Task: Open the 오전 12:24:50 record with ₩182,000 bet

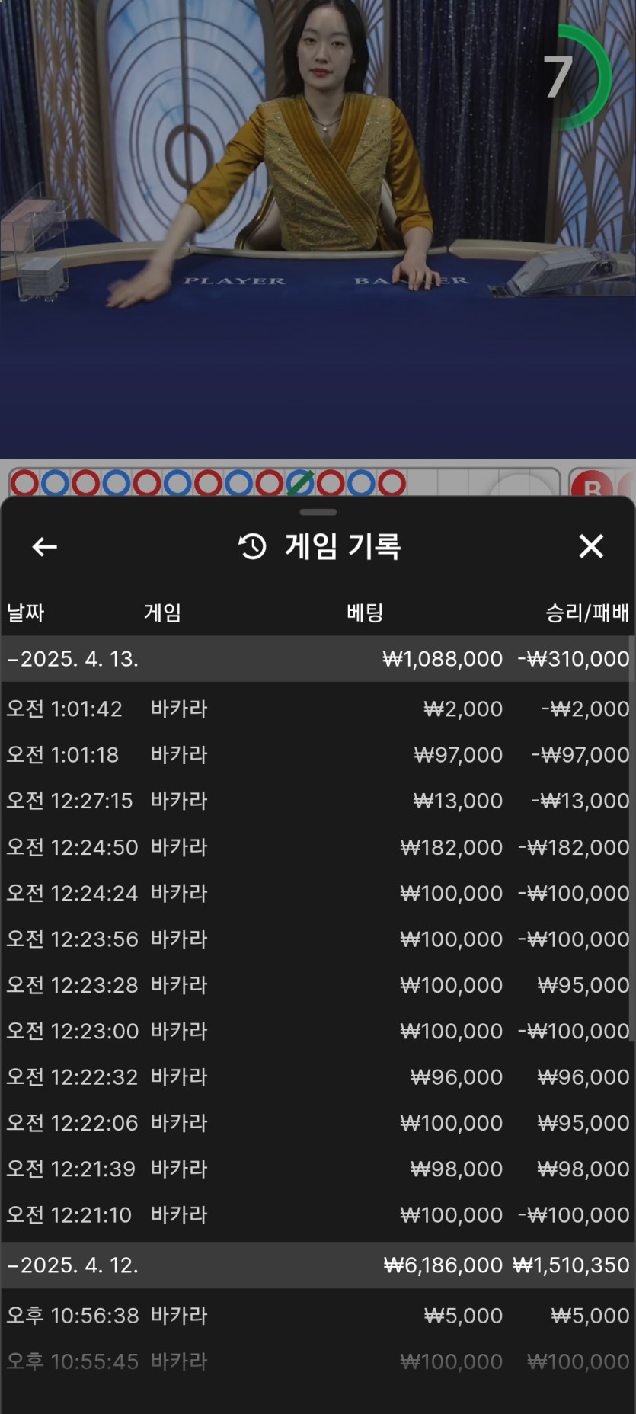Action: tap(318, 847)
